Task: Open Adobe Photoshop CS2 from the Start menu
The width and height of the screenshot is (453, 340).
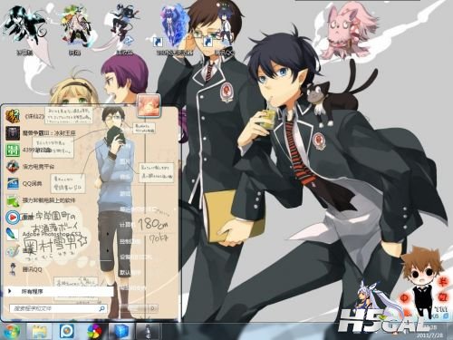Action: 43,234
